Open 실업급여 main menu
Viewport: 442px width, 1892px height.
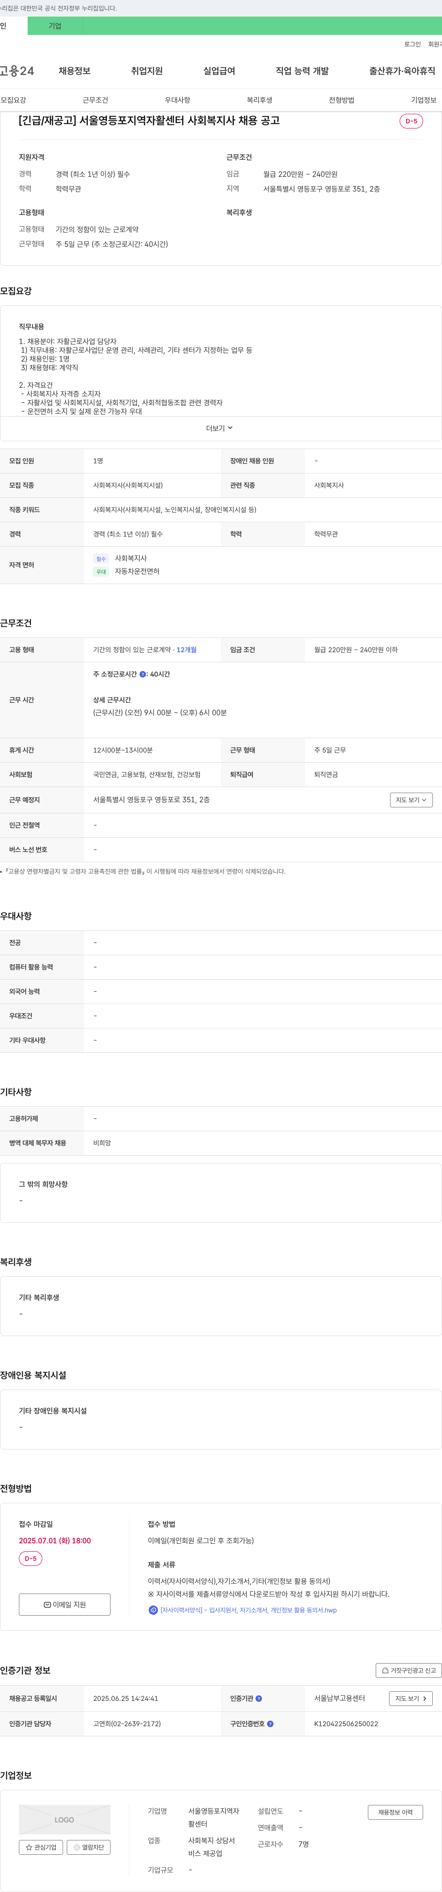click(219, 70)
